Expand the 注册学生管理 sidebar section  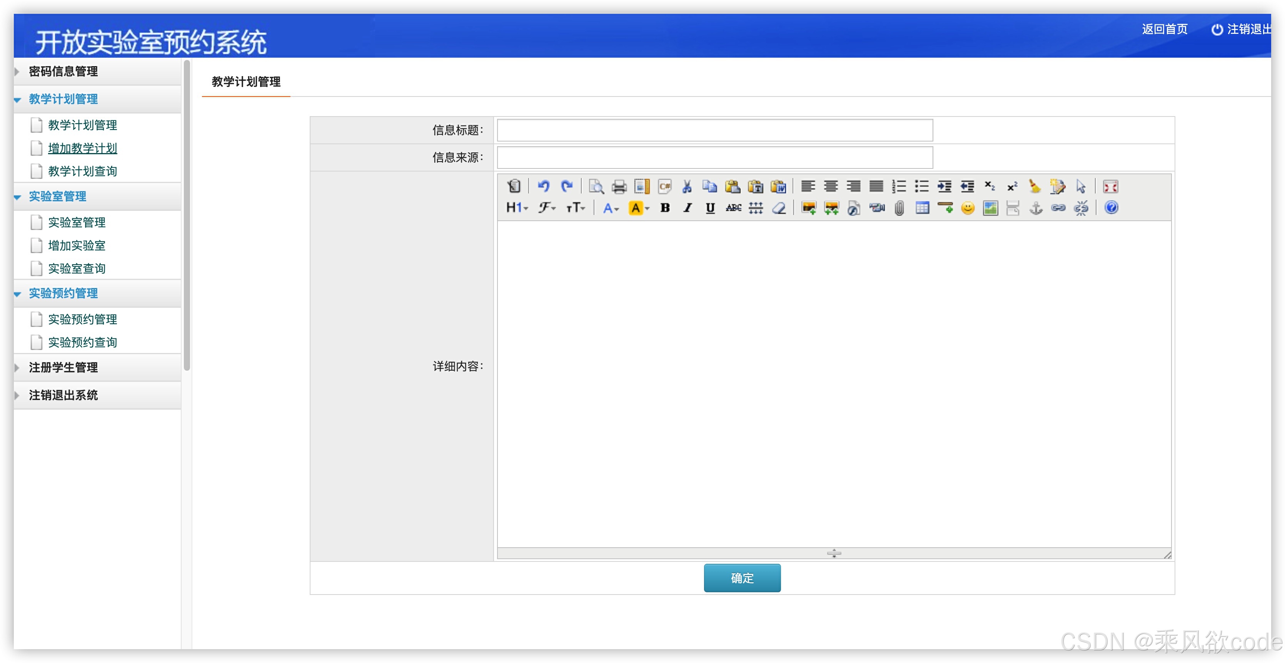tap(63, 367)
